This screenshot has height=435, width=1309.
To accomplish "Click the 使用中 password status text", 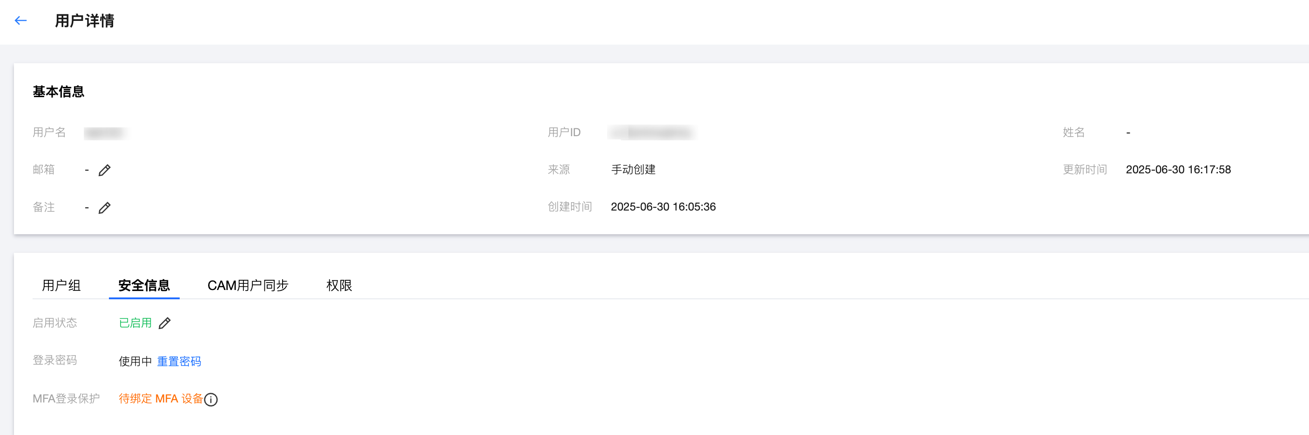I will [135, 361].
